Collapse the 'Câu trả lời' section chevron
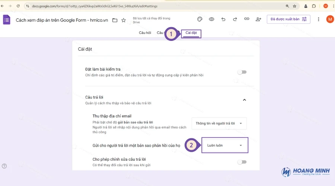 point(245,100)
